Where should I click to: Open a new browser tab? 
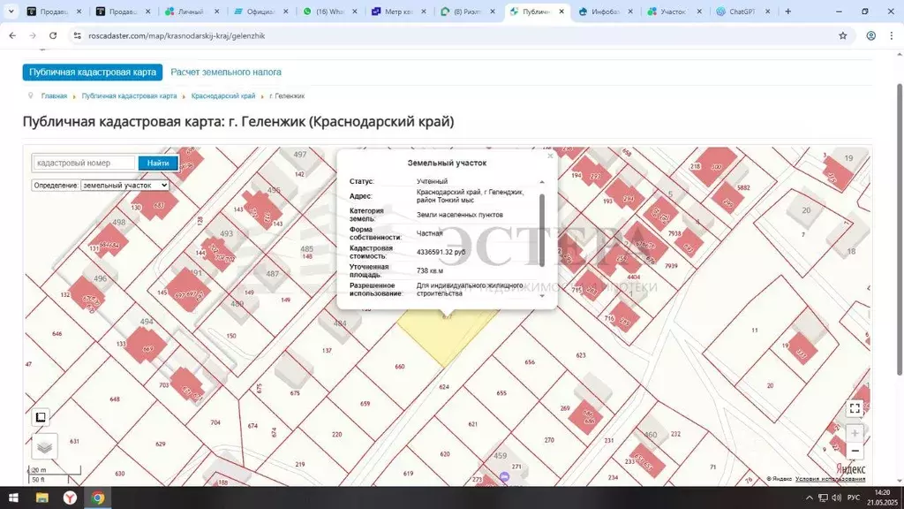788,11
